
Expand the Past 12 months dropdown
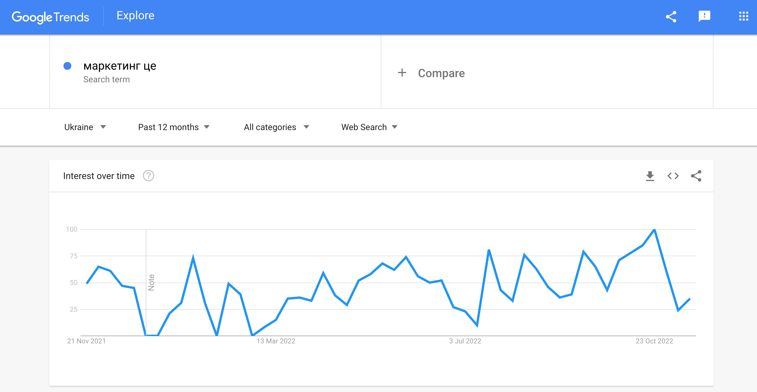click(174, 127)
